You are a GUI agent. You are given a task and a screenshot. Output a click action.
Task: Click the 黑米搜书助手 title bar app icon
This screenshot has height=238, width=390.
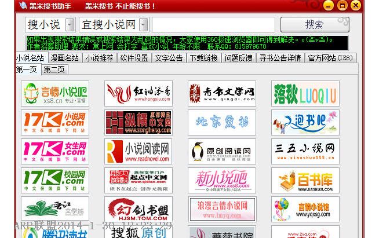[x=23, y=5]
